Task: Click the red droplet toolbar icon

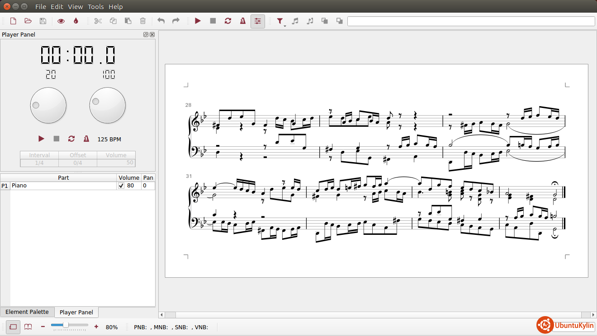Action: tap(76, 21)
